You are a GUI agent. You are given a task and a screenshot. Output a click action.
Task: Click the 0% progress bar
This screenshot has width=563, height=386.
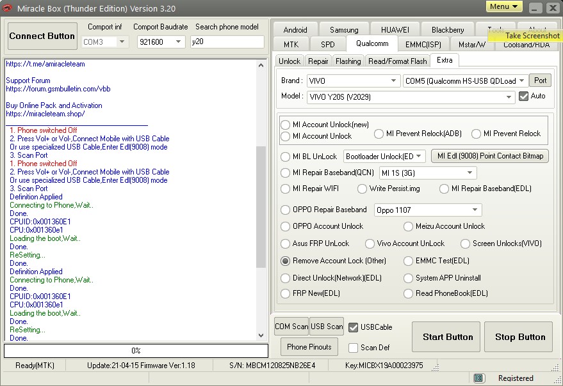(136, 351)
